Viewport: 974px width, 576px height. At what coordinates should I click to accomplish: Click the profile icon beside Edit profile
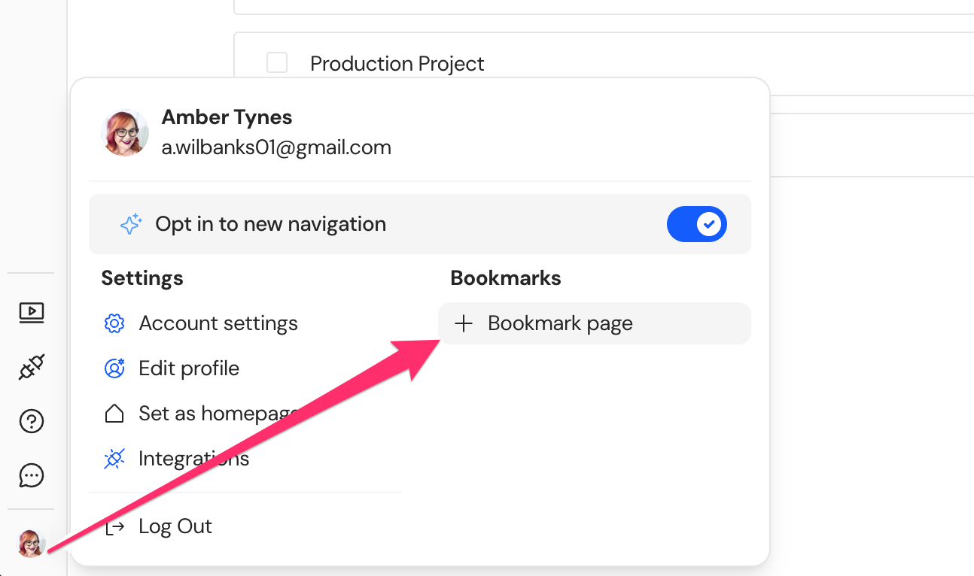pos(114,368)
